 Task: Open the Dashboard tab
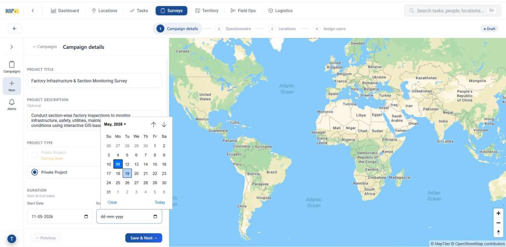(x=65, y=11)
